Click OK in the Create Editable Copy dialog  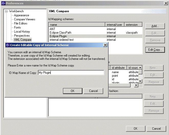coord(72,91)
